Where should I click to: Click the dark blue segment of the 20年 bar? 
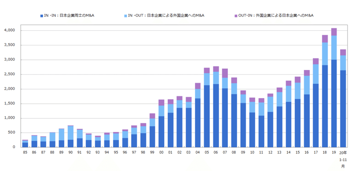click(343, 109)
